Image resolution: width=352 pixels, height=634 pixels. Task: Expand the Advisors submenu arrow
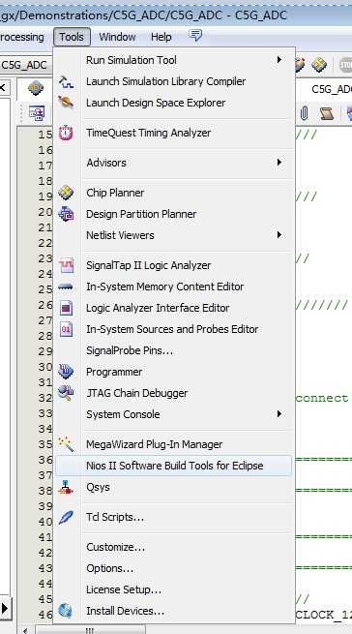(x=279, y=163)
